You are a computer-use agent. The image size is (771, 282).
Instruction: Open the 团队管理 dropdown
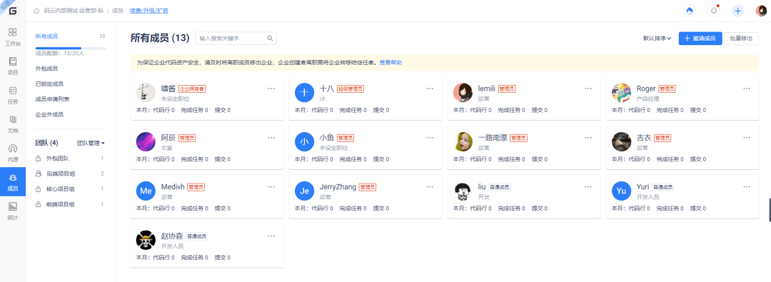point(91,143)
